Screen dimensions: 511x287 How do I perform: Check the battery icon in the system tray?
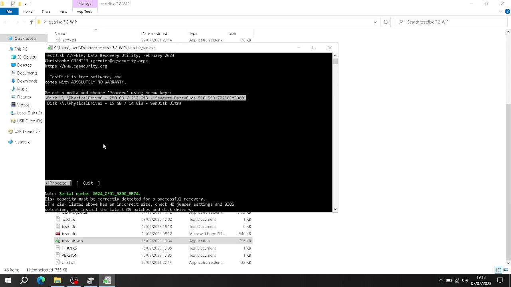(449, 281)
